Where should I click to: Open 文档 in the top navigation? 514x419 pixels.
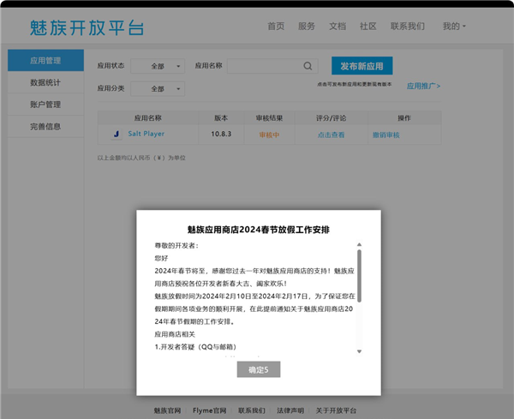pyautogui.click(x=338, y=27)
